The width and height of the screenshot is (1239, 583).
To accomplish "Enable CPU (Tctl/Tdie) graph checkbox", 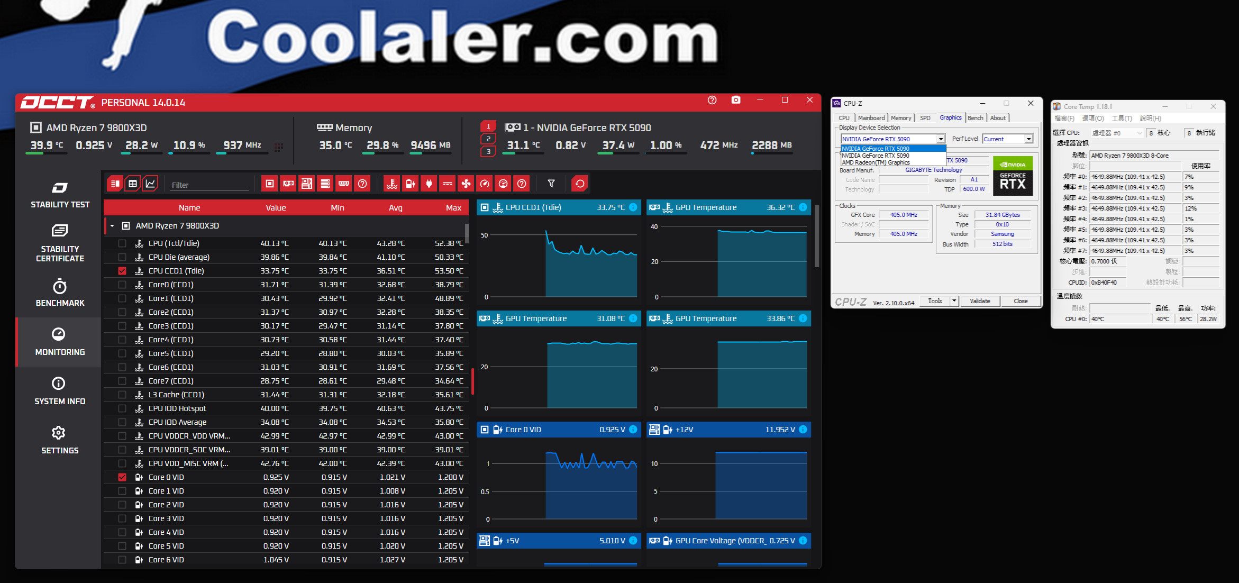I will tap(122, 243).
